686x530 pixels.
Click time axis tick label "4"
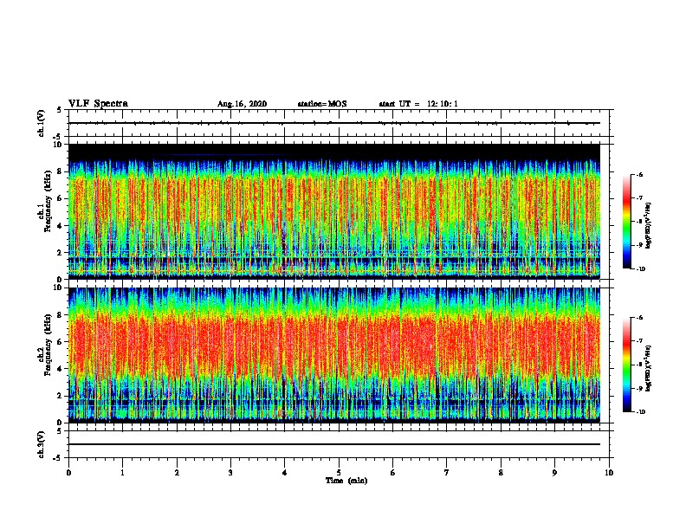coord(285,472)
